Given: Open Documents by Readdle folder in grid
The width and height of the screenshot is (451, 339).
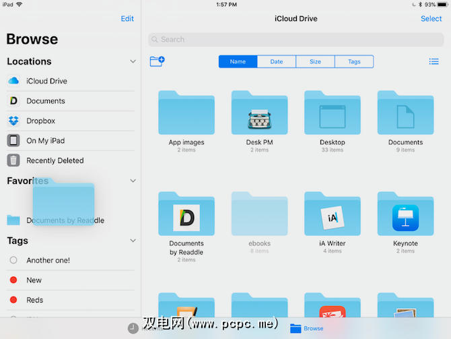Looking at the screenshot, I should [x=186, y=214].
